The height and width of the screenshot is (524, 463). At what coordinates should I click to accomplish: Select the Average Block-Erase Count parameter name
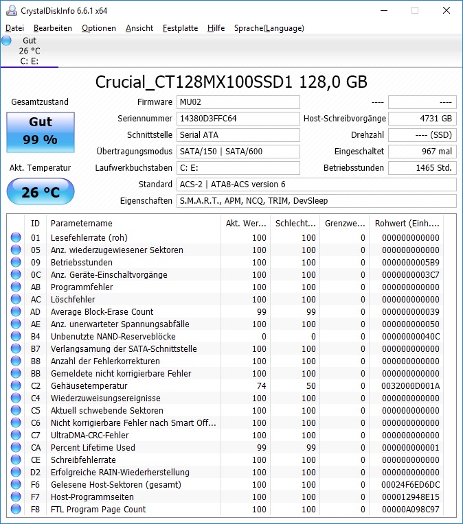(102, 312)
